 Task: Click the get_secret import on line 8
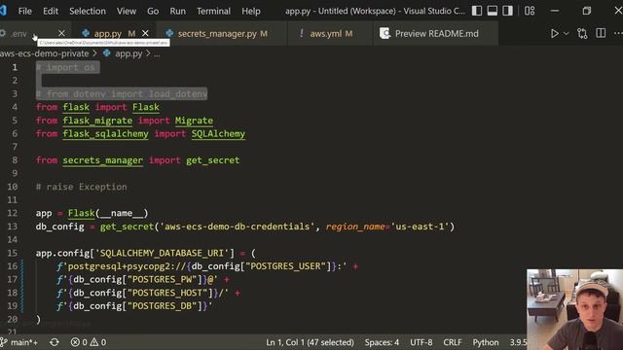212,160
